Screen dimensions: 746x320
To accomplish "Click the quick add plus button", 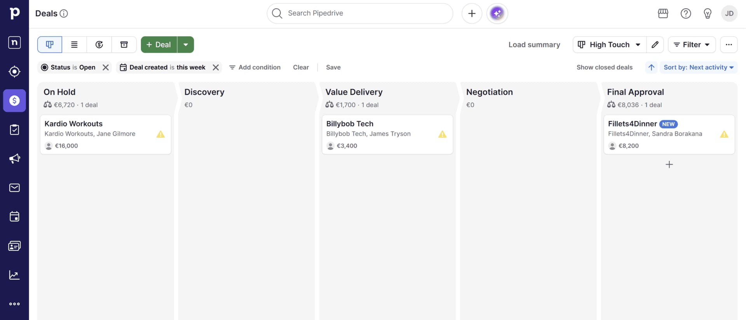I will point(472,13).
